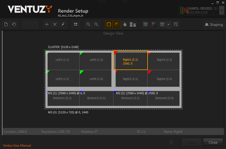The height and width of the screenshot is (149, 226).
Task: Select the Left1 (1.1) display tile
Action: [62, 60]
